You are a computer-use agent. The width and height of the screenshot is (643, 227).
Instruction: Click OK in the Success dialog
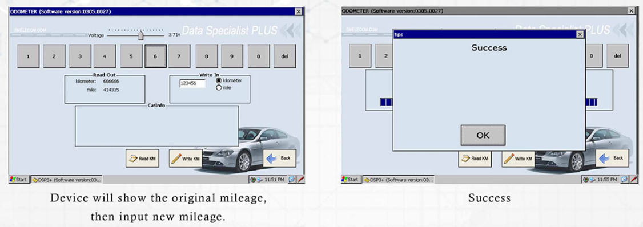click(483, 135)
